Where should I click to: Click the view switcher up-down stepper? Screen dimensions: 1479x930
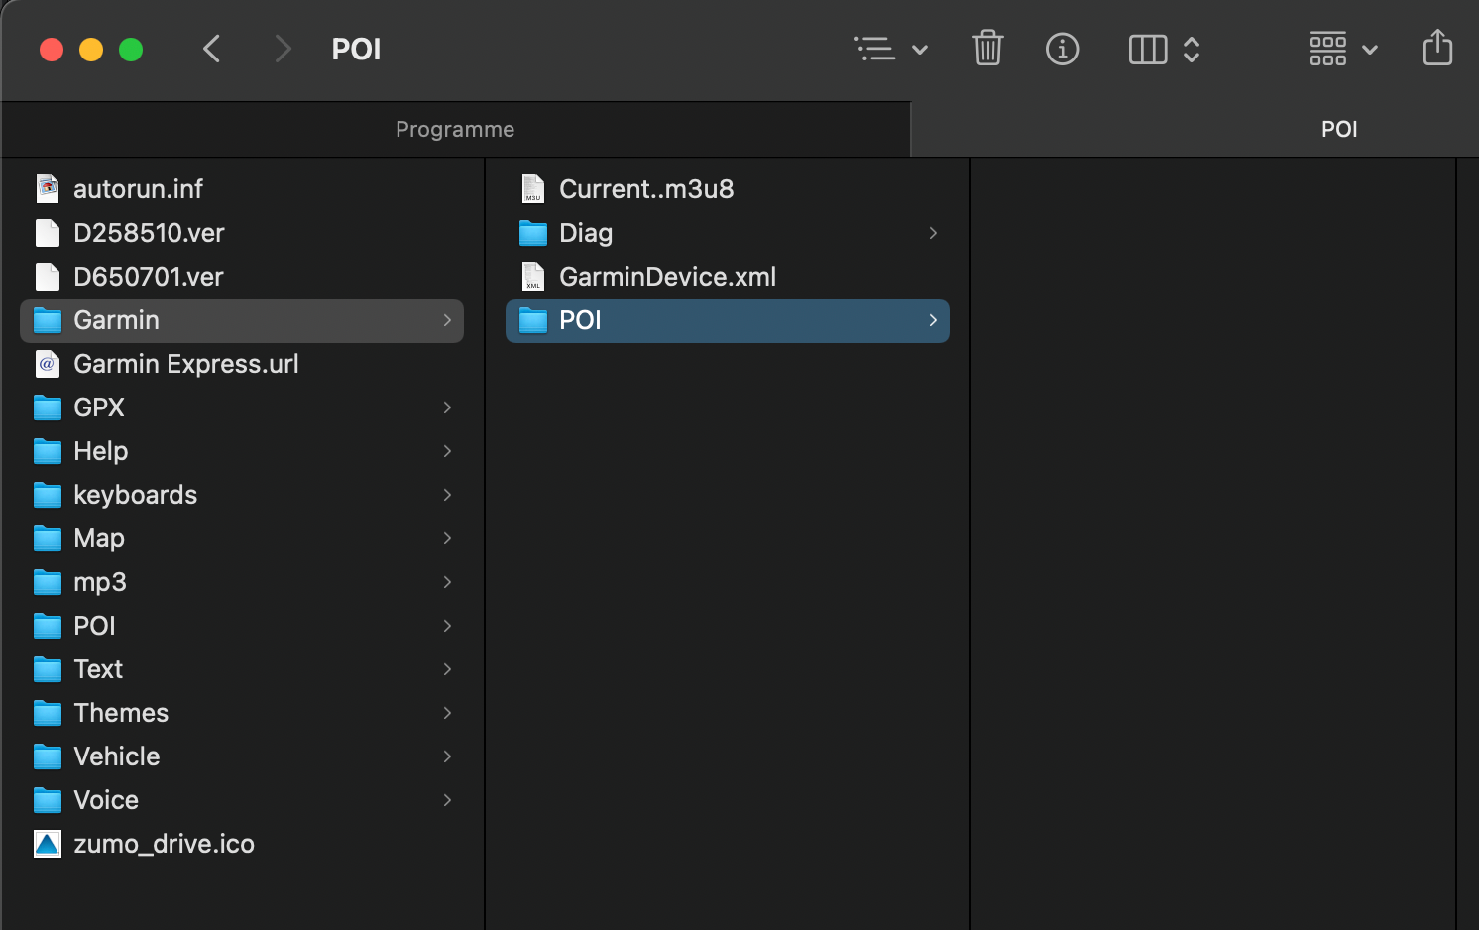[x=1192, y=50]
